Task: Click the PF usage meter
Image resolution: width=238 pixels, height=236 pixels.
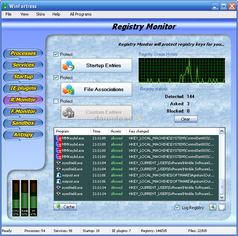Action: [x=33, y=198]
